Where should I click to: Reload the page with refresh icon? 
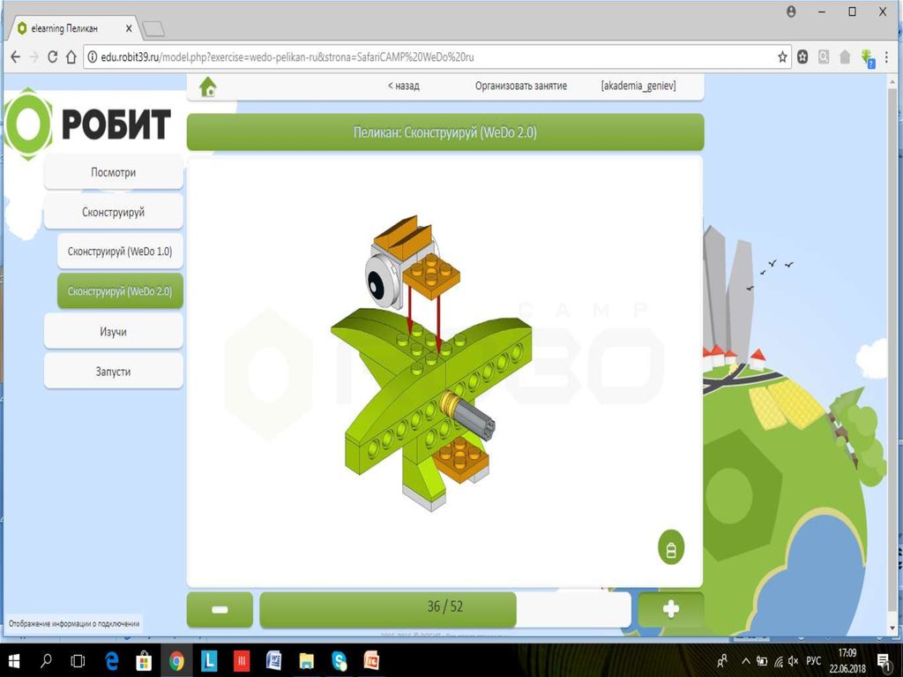pyautogui.click(x=52, y=56)
